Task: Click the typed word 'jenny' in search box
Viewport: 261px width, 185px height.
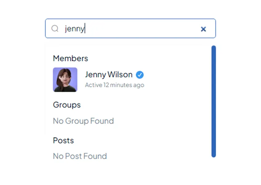Action: point(75,29)
